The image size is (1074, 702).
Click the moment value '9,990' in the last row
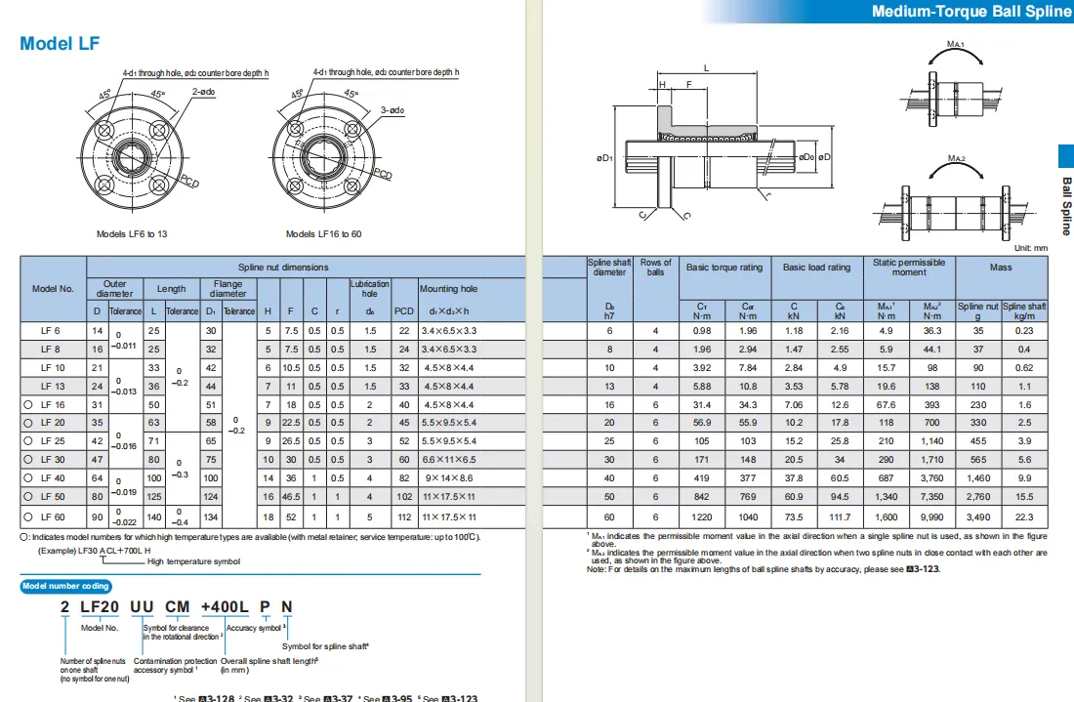pos(932,517)
